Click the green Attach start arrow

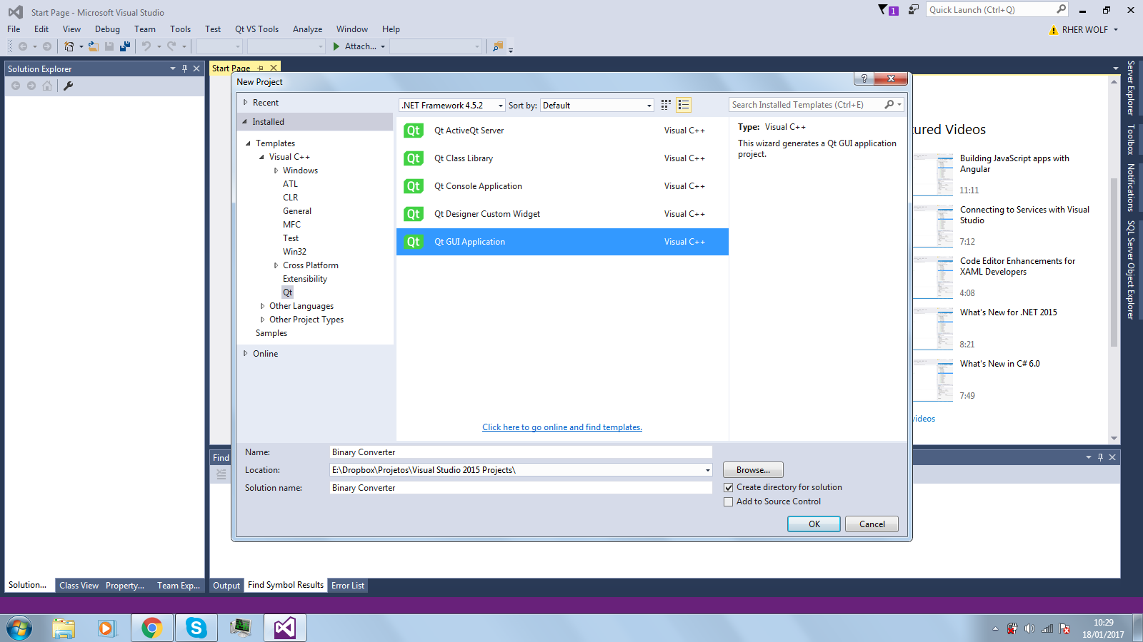[336, 46]
